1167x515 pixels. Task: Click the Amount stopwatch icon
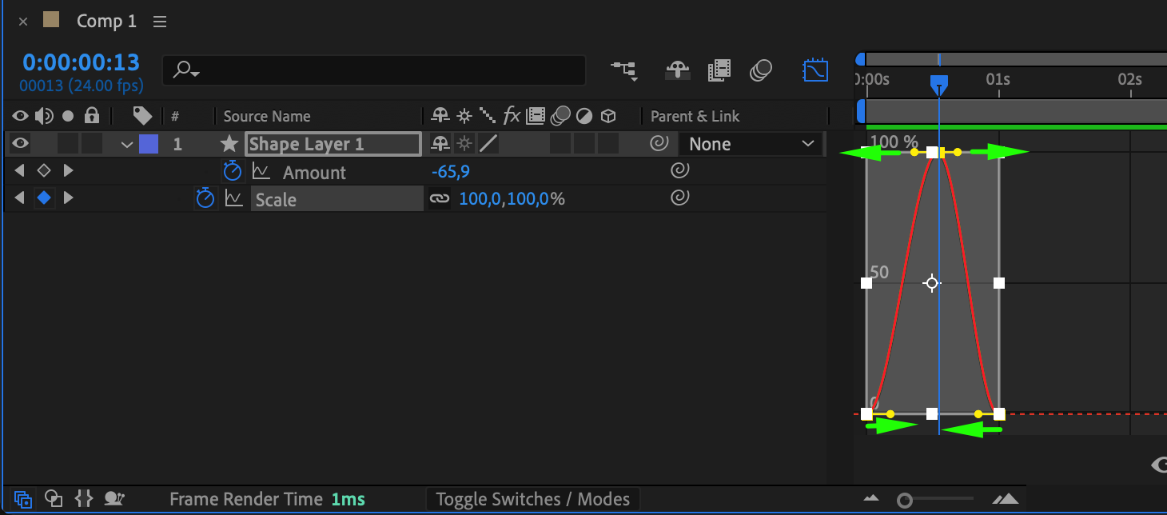coord(232,171)
